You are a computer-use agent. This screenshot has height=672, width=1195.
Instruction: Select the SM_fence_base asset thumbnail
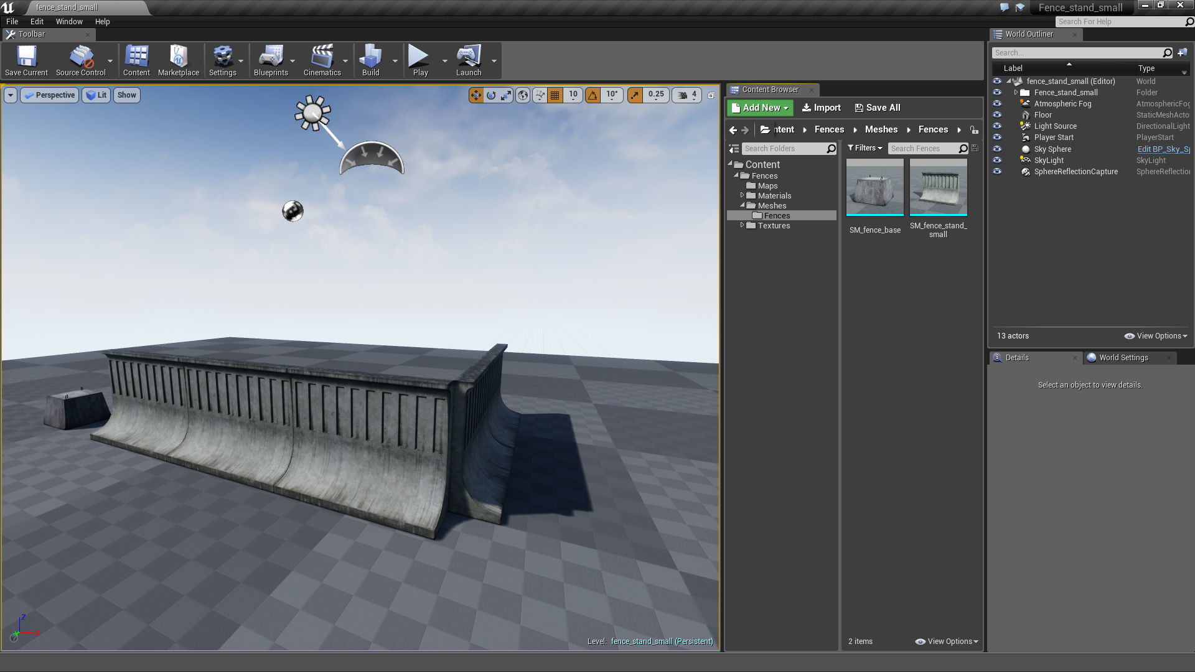click(874, 187)
